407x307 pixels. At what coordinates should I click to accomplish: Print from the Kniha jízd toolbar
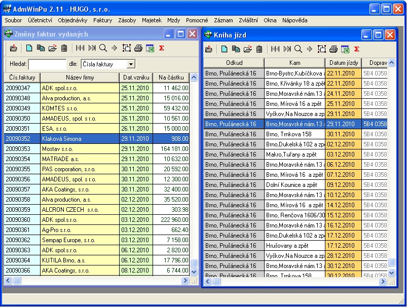(334, 49)
